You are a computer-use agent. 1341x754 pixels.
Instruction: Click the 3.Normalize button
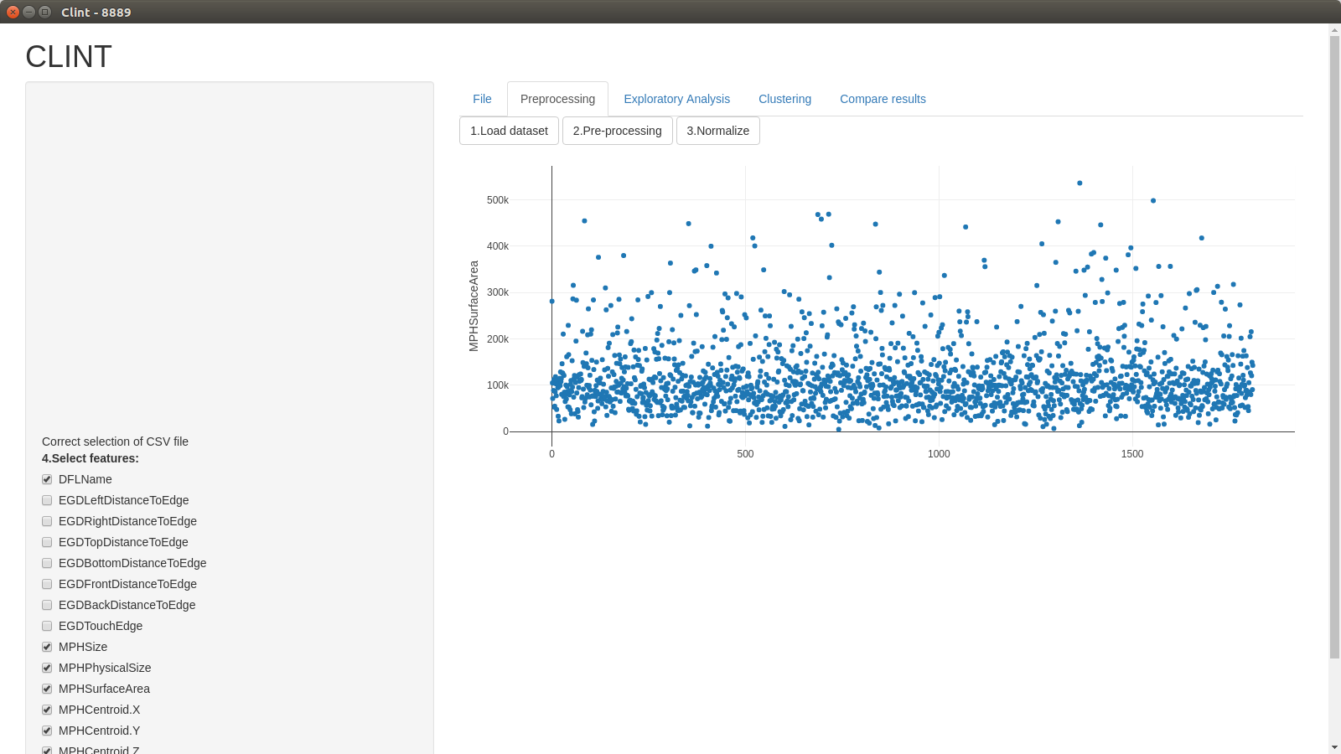(717, 131)
